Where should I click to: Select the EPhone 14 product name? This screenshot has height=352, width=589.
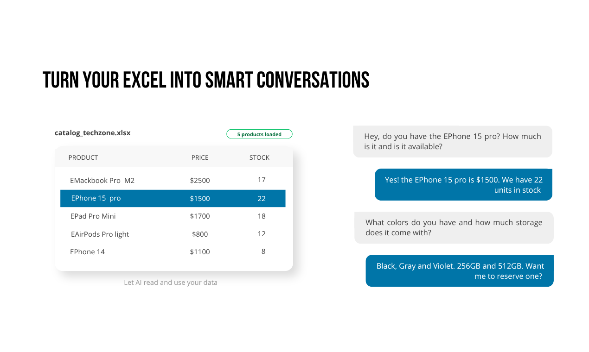tap(87, 252)
